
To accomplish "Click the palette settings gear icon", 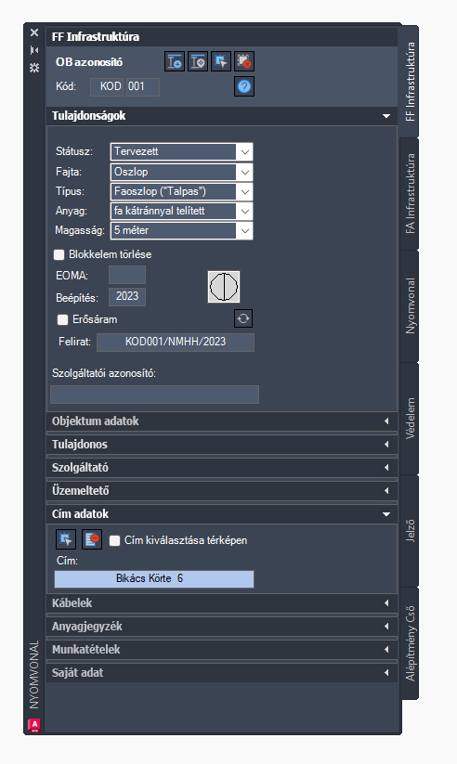I will pyautogui.click(x=34, y=68).
